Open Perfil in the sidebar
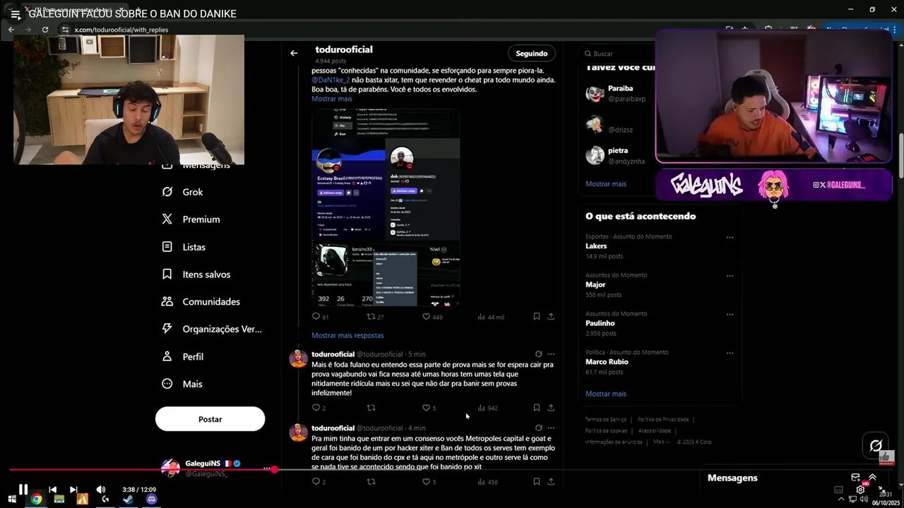Image resolution: width=904 pixels, height=508 pixels. pyautogui.click(x=182, y=356)
